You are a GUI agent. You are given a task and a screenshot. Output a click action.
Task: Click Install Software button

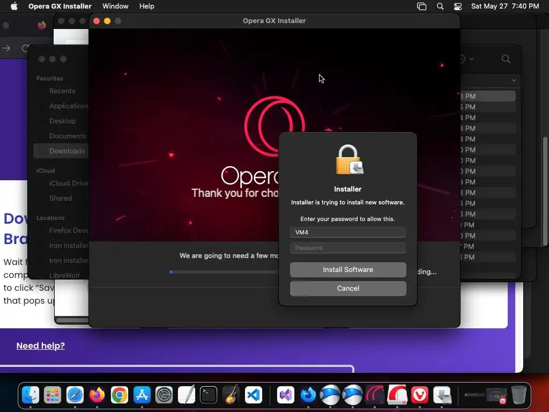348,270
